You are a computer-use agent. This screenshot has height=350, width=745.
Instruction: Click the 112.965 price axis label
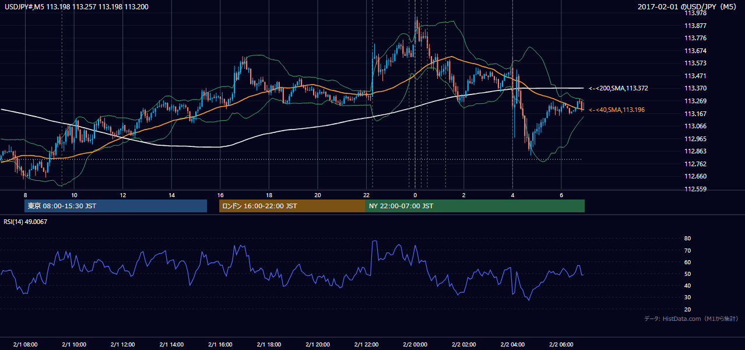696,139
